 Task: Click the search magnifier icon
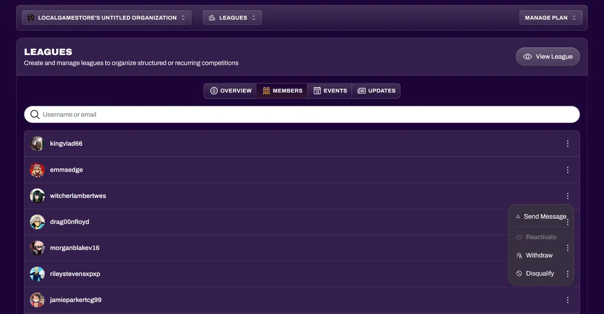[x=35, y=114]
